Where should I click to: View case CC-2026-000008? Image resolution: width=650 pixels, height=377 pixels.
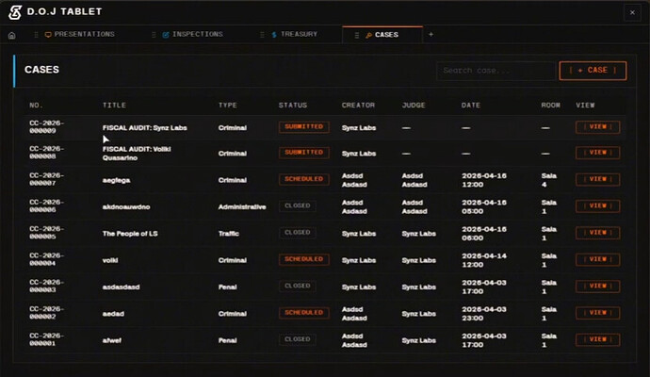click(x=598, y=153)
